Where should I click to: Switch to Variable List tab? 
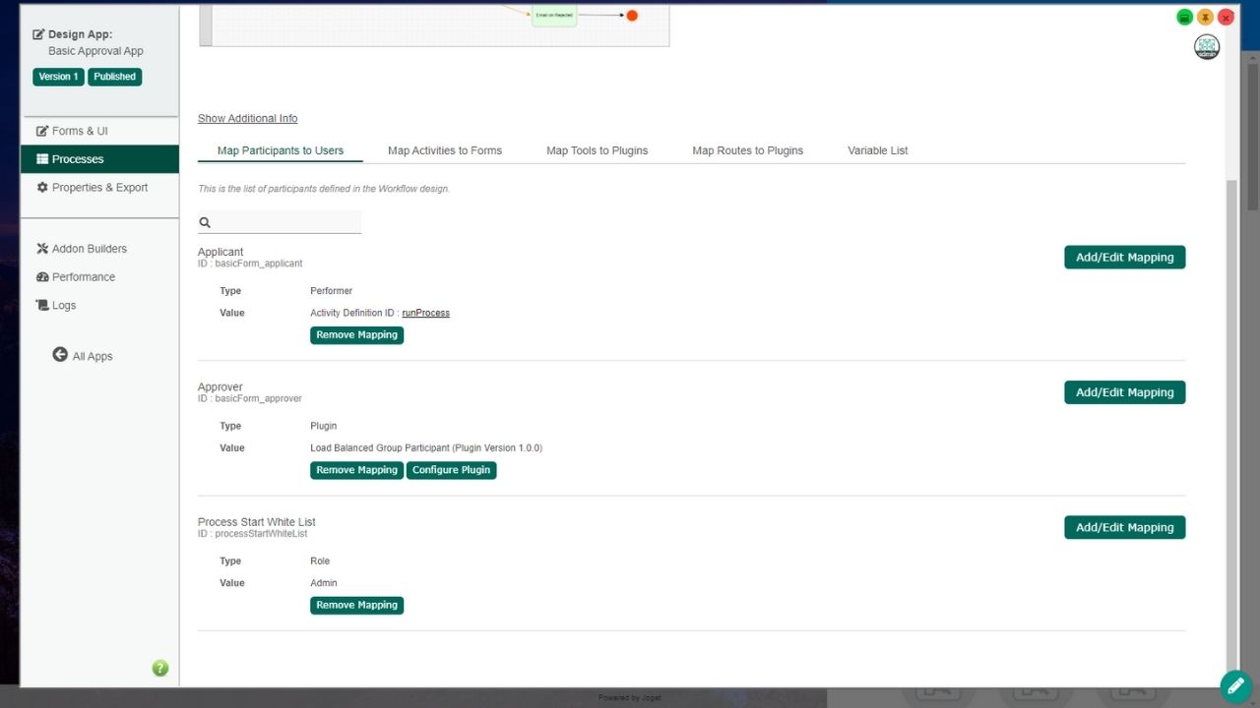click(877, 150)
